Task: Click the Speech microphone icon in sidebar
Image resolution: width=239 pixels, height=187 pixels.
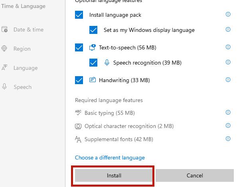Action: (x=4, y=87)
